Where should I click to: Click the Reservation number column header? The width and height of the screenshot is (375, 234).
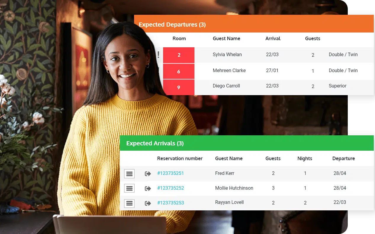point(180,158)
